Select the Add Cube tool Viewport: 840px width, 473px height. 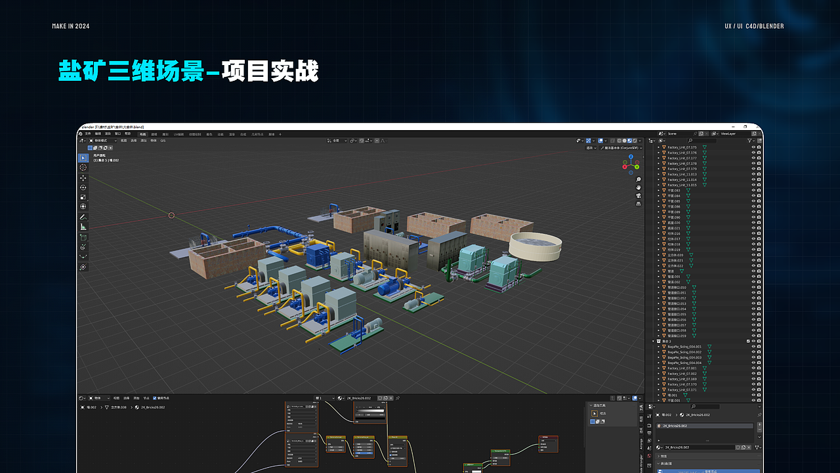(x=83, y=237)
